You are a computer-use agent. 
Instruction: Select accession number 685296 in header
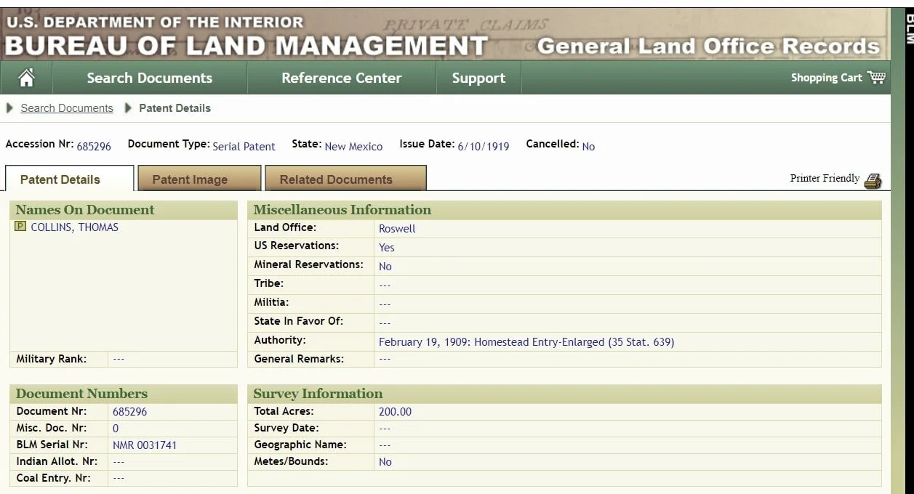pyautogui.click(x=94, y=146)
